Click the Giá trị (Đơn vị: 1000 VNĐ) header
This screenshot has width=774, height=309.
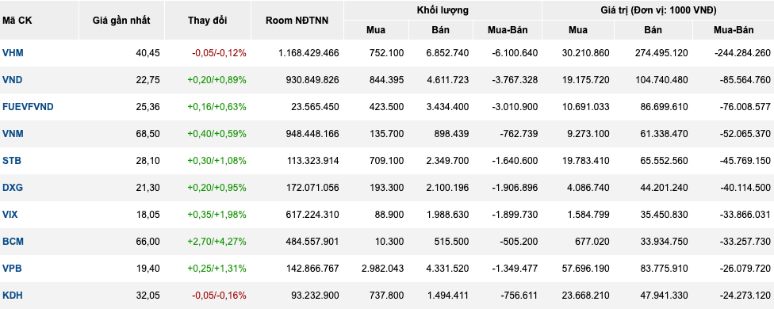[658, 10]
